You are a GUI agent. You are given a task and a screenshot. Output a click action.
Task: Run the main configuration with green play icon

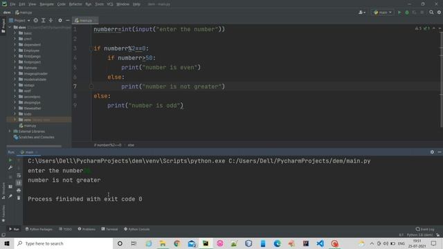(x=399, y=12)
